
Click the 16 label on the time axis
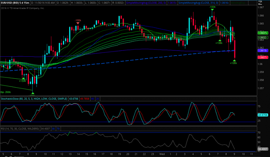95,154
